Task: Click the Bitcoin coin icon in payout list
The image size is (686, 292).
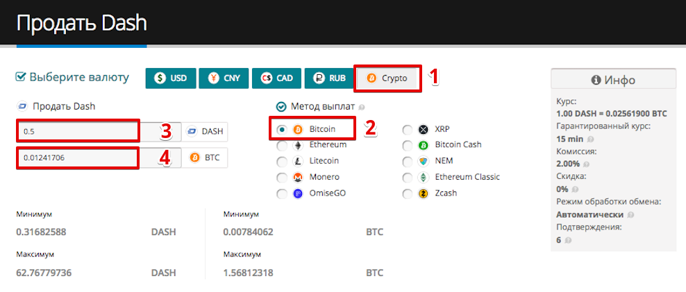Action: pyautogui.click(x=298, y=130)
